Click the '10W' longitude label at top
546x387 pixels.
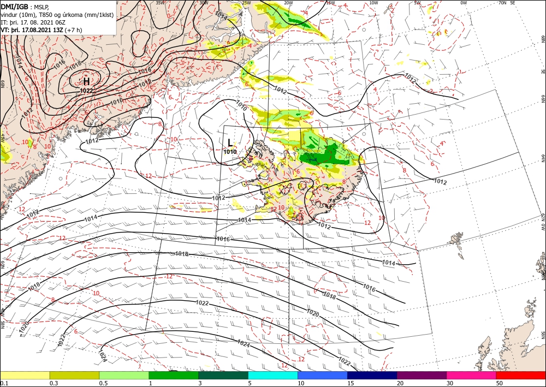(373, 2)
